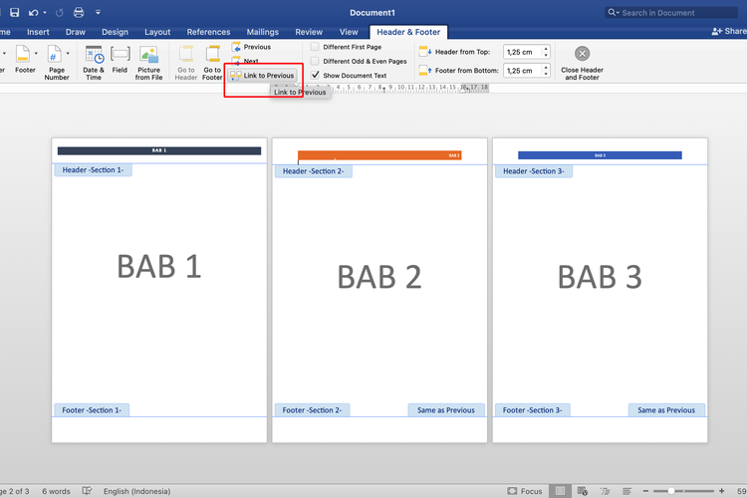This screenshot has width=747, height=498.
Task: Open the Draw tab
Action: click(x=76, y=32)
